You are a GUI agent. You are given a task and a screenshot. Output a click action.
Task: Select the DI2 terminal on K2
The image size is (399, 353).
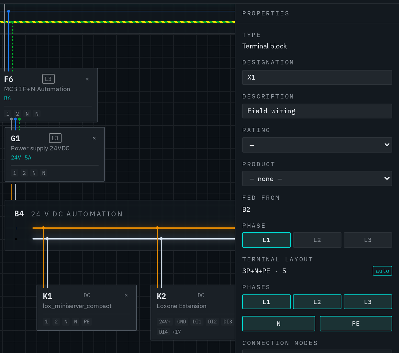pos(212,321)
